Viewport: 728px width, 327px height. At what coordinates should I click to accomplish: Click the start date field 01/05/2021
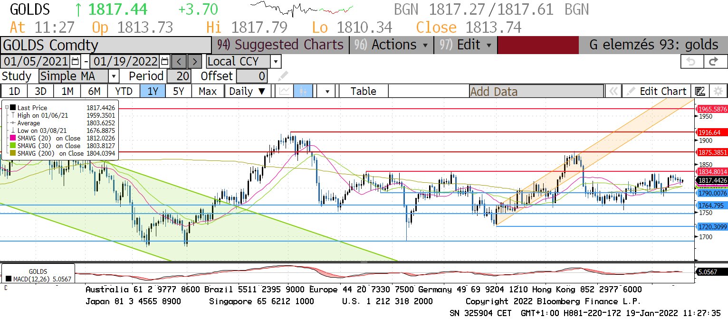click(36, 62)
